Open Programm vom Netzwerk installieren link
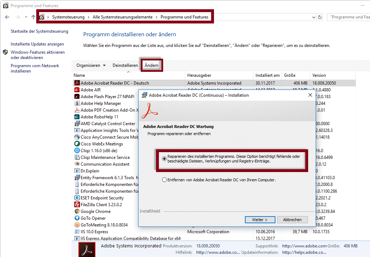Viewport: 370px width, 257px height. click(35, 68)
